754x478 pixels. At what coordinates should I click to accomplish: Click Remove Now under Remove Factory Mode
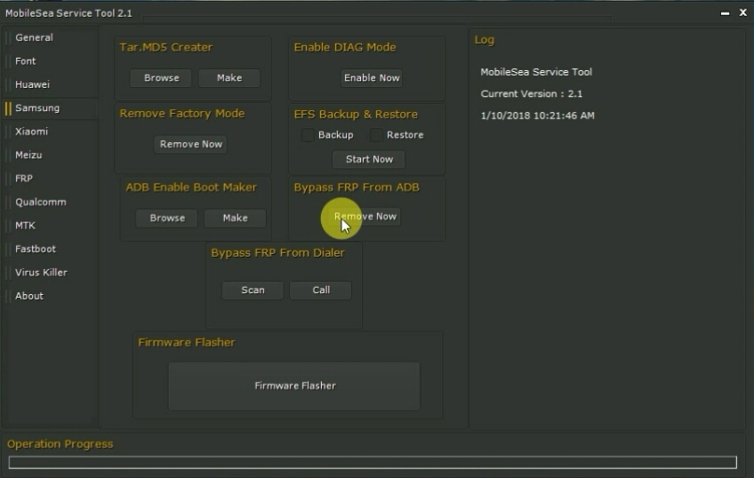coord(191,144)
